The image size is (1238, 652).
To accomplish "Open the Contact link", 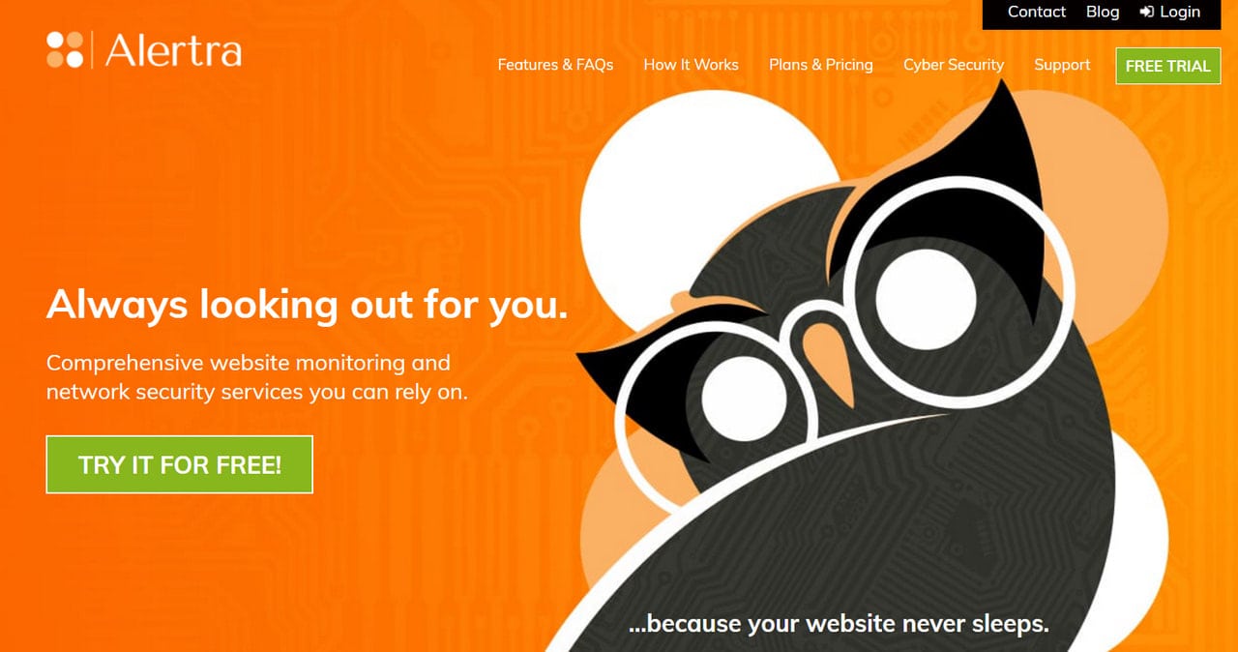I will (1036, 12).
